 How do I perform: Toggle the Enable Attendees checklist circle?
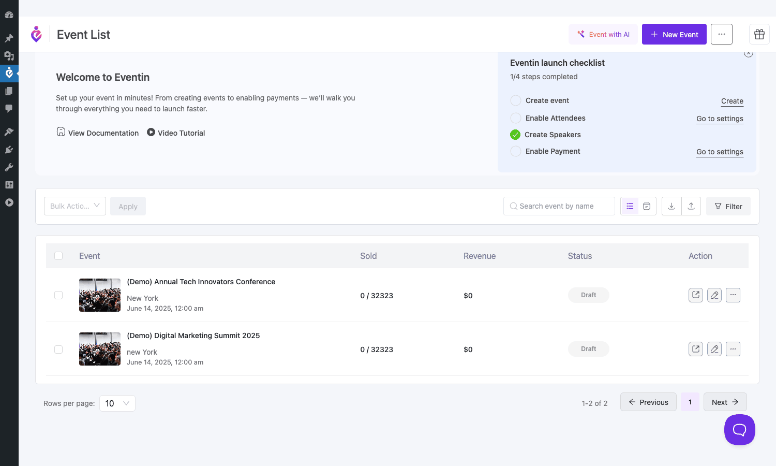click(516, 118)
